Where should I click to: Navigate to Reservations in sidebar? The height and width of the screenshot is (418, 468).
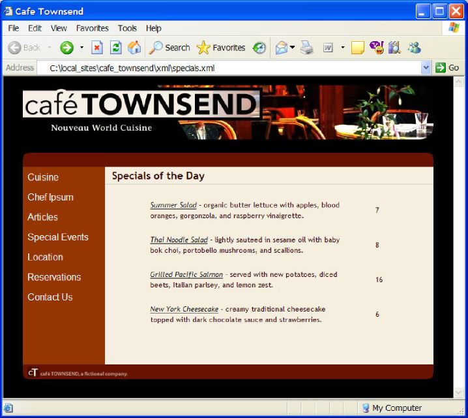pos(54,277)
